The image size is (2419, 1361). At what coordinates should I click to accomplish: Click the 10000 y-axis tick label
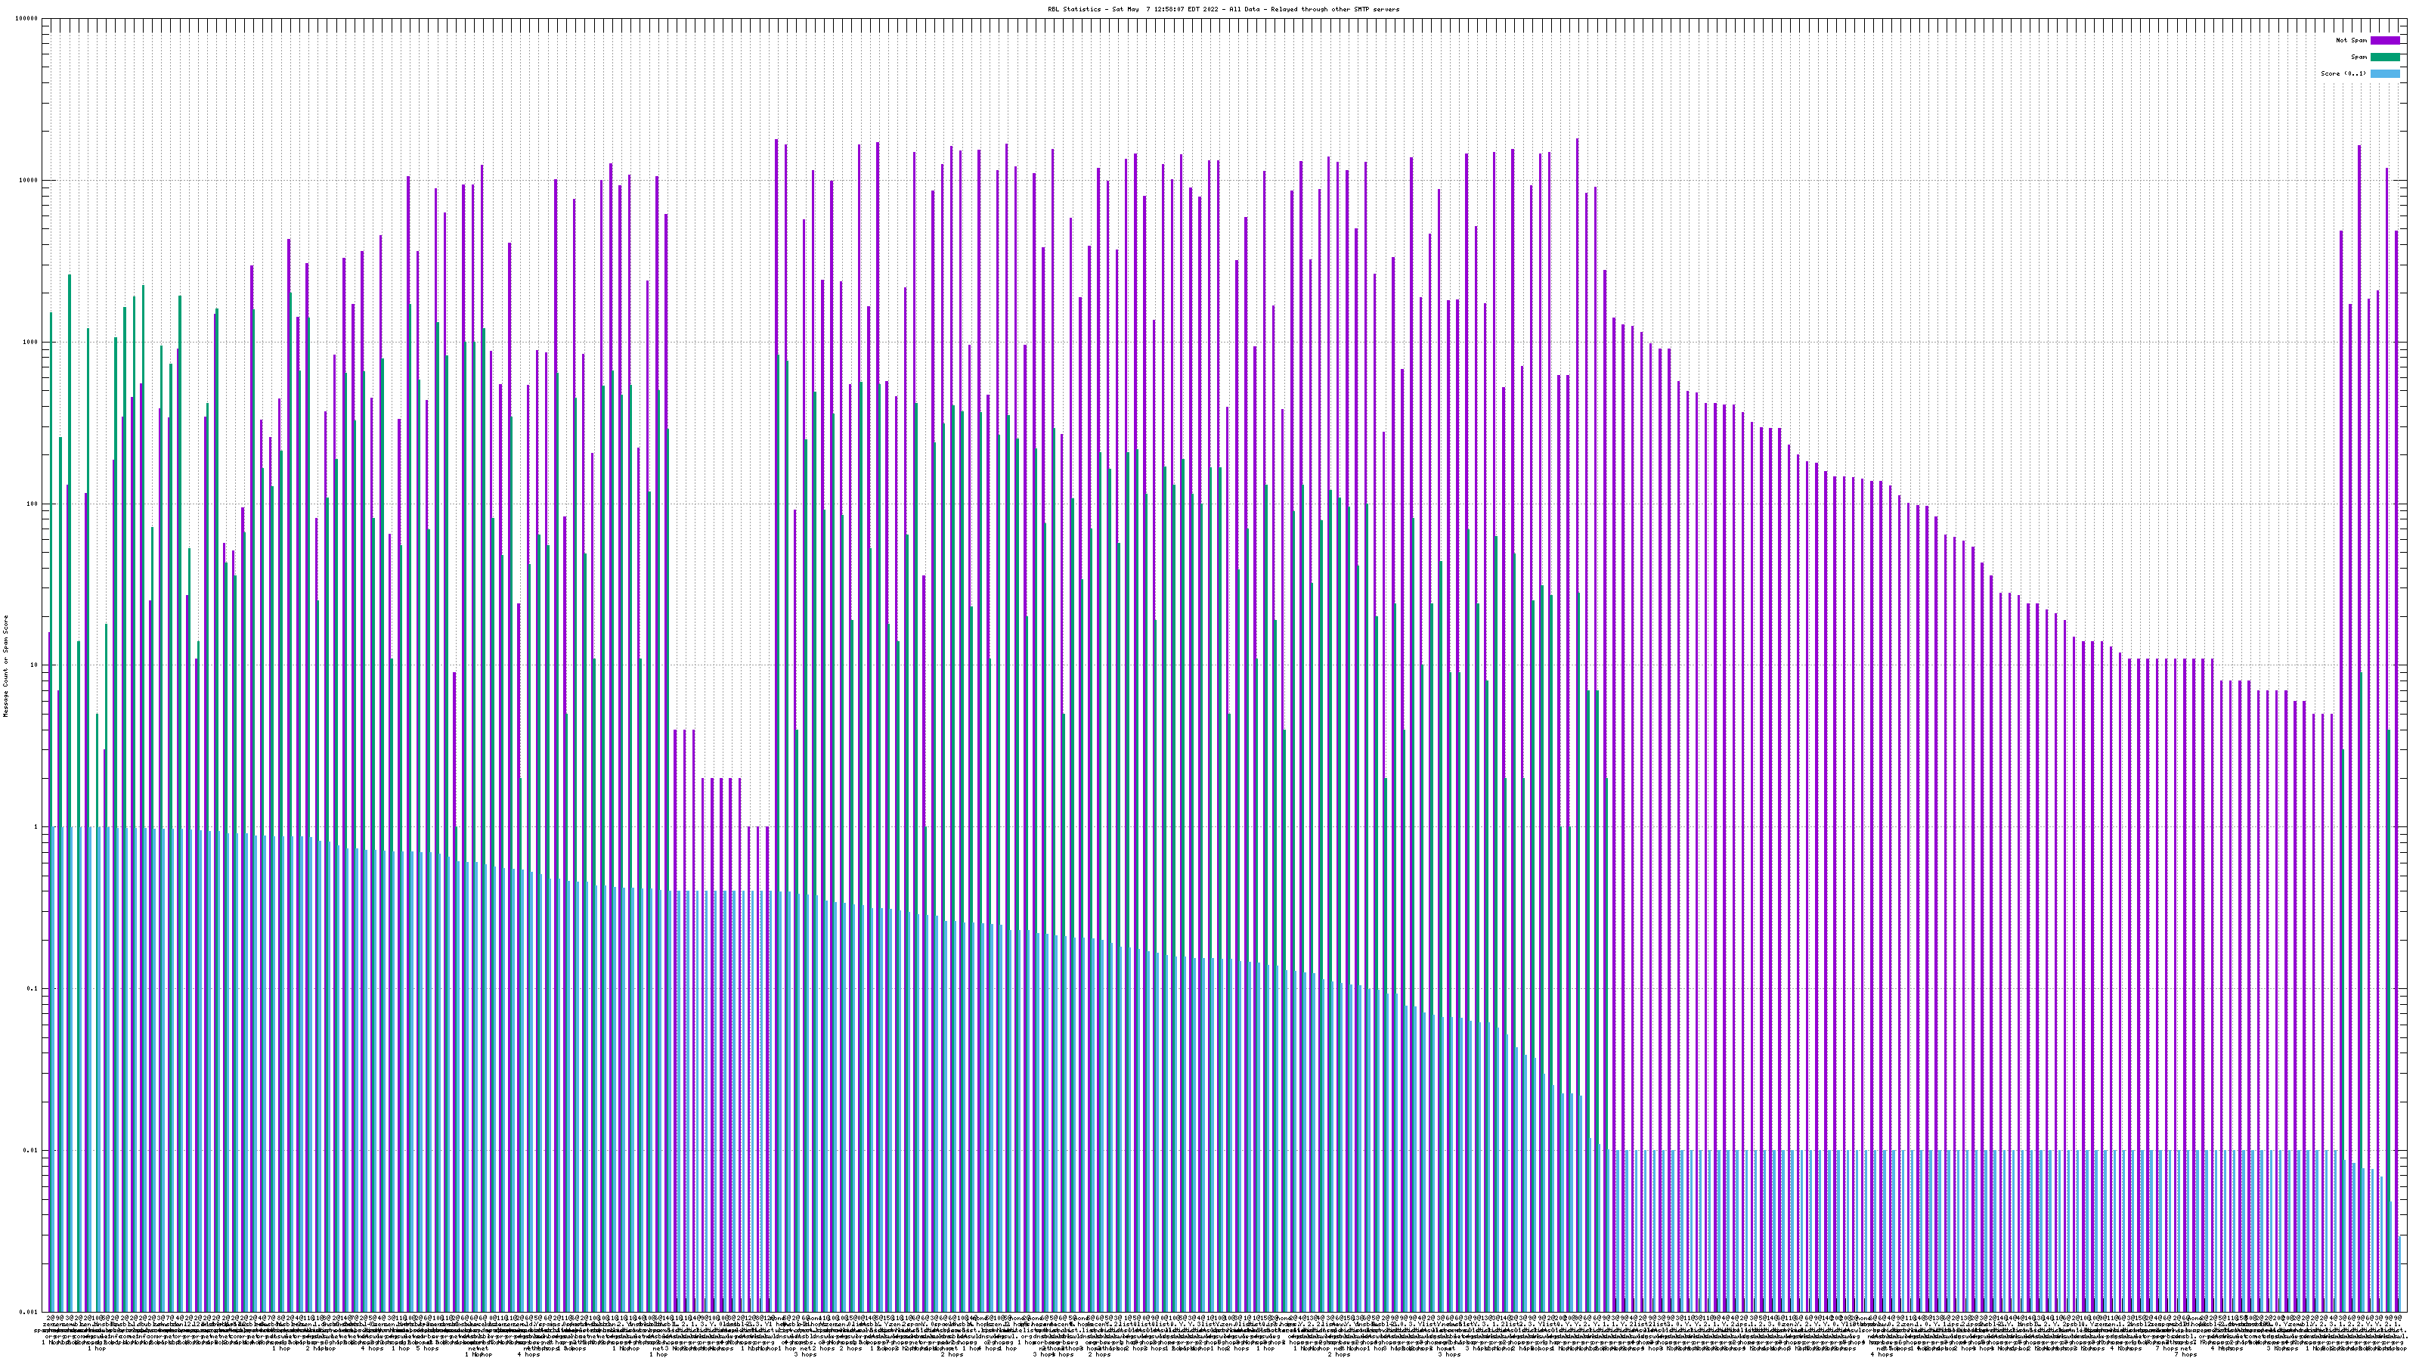point(29,181)
